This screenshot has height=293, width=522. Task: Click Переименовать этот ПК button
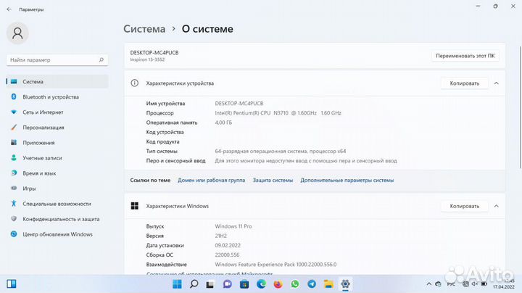pos(465,56)
